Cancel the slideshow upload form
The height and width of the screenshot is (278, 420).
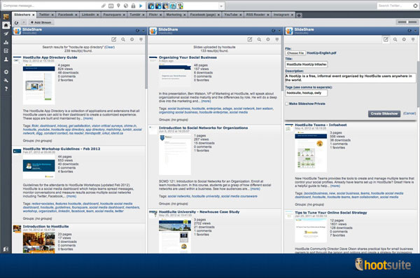click(409, 113)
